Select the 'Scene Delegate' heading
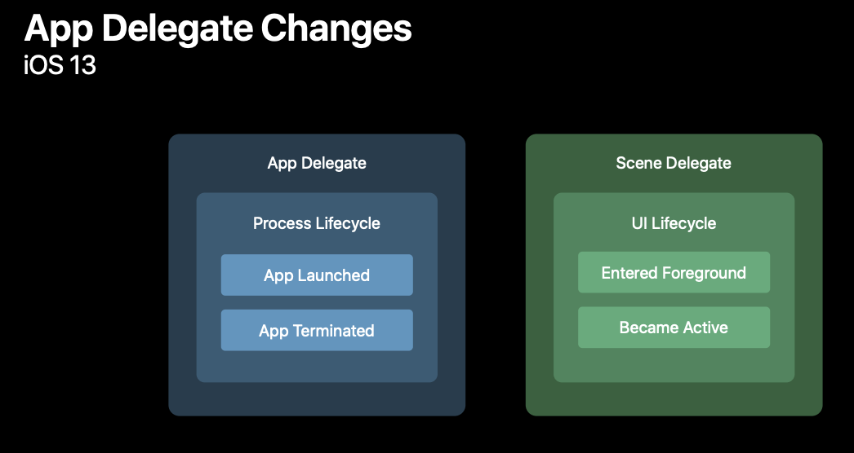 [674, 163]
